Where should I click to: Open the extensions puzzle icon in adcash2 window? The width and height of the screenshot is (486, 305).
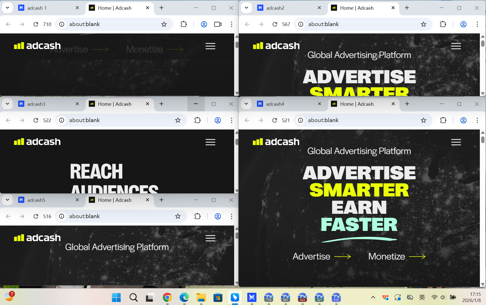click(x=443, y=24)
